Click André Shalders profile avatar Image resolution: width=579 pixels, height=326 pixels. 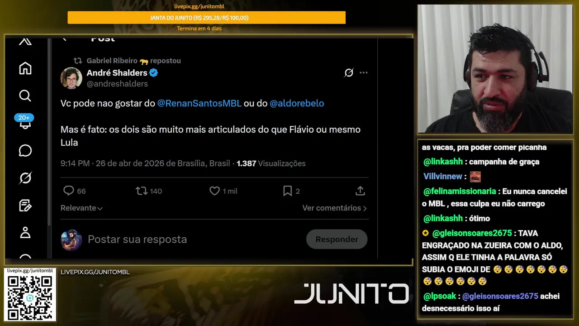click(71, 78)
